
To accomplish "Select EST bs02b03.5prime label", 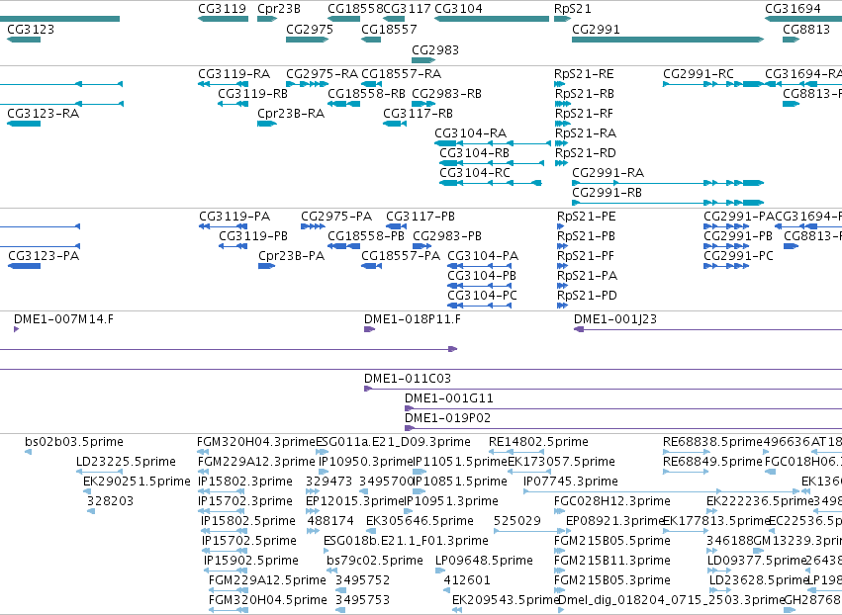I will pyautogui.click(x=73, y=442).
